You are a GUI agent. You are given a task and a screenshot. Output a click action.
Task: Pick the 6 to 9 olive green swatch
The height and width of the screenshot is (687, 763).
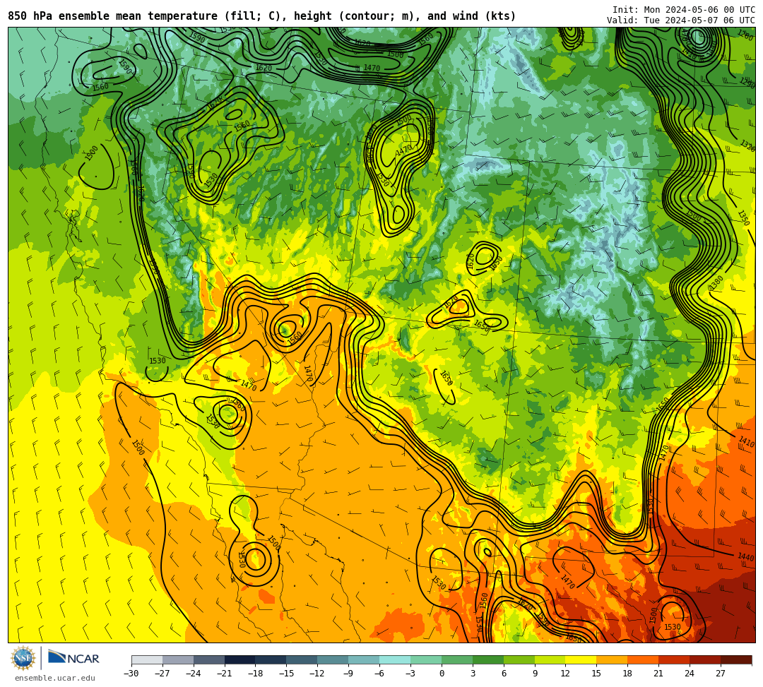519,659
